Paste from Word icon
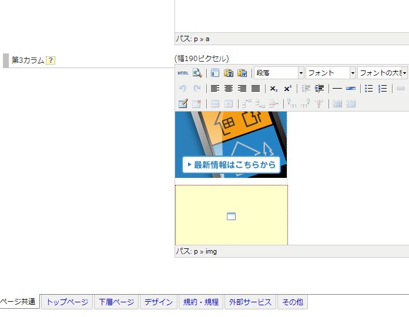The image size is (409, 317). [242, 73]
